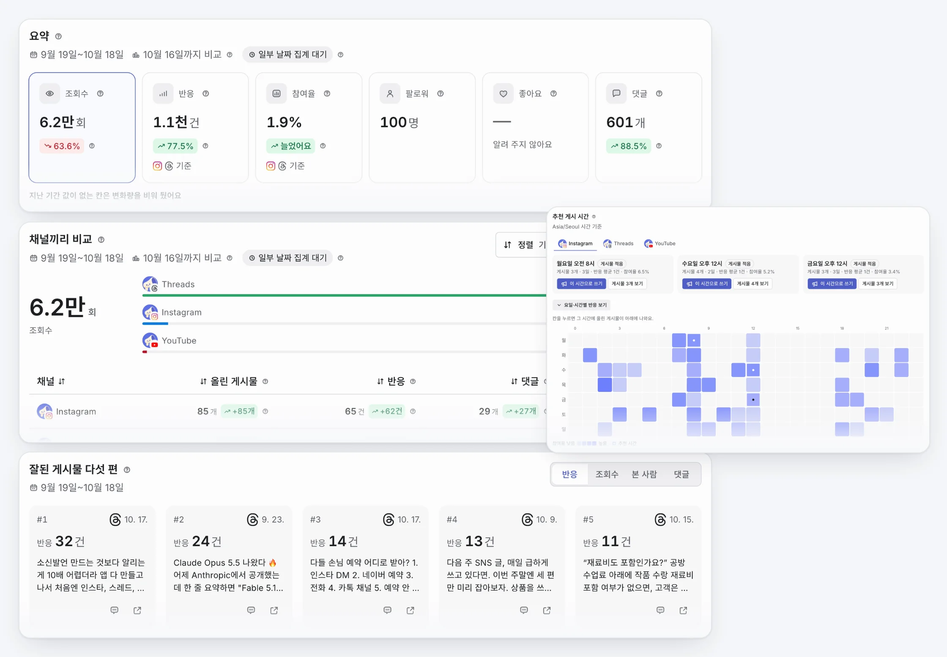This screenshot has width=947, height=657.
Task: Open external link icon on post #4 card
Action: 547,610
